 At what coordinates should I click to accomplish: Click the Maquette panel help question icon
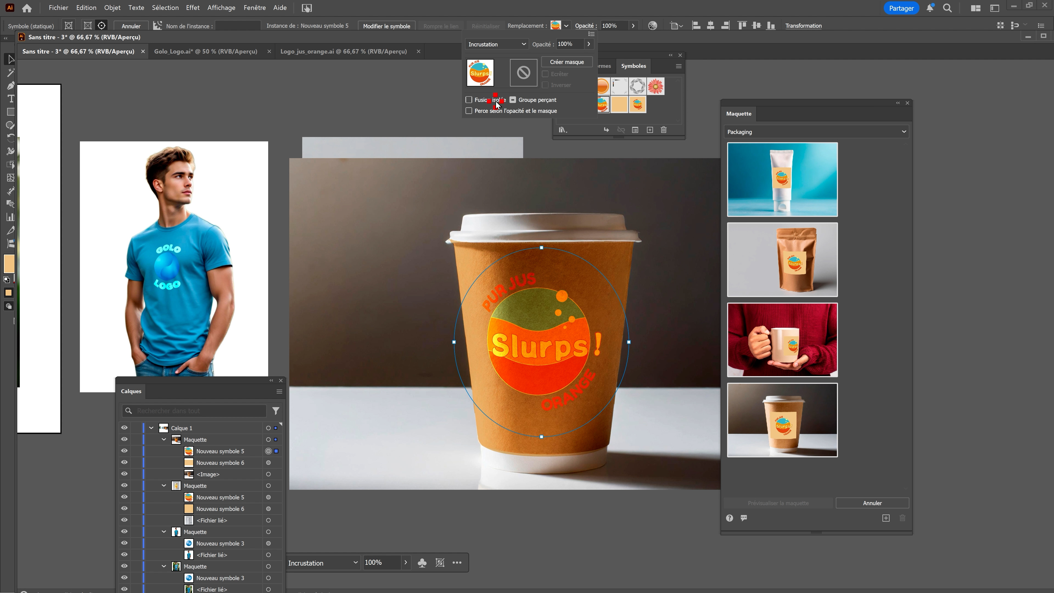[730, 518]
